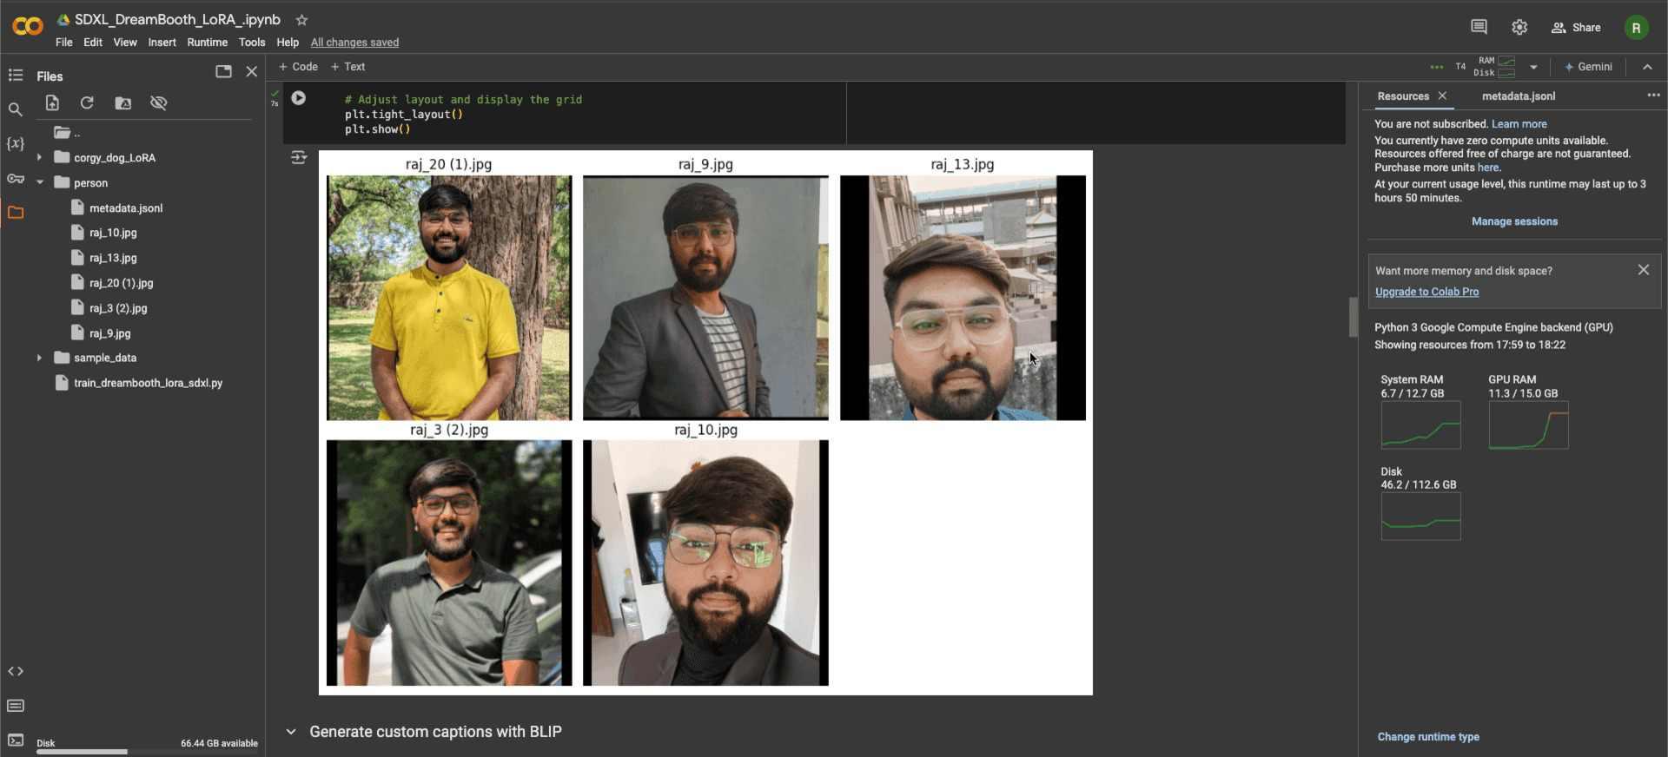
Task: Click the upload file icon
Action: [x=52, y=103]
